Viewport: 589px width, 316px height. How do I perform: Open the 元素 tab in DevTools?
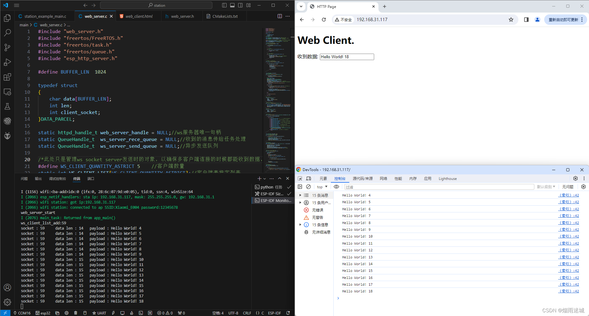tap(323, 178)
